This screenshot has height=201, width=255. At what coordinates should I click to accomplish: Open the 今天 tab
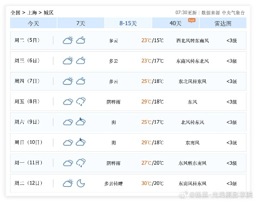click(x=33, y=23)
